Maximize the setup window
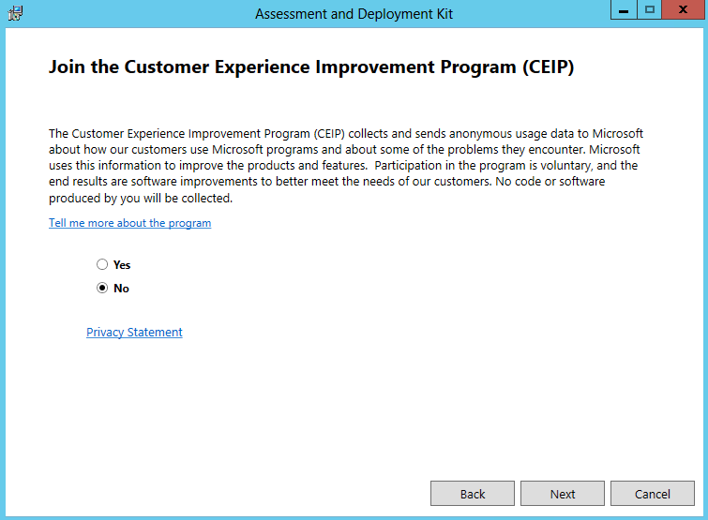708x520 pixels. pyautogui.click(x=649, y=10)
